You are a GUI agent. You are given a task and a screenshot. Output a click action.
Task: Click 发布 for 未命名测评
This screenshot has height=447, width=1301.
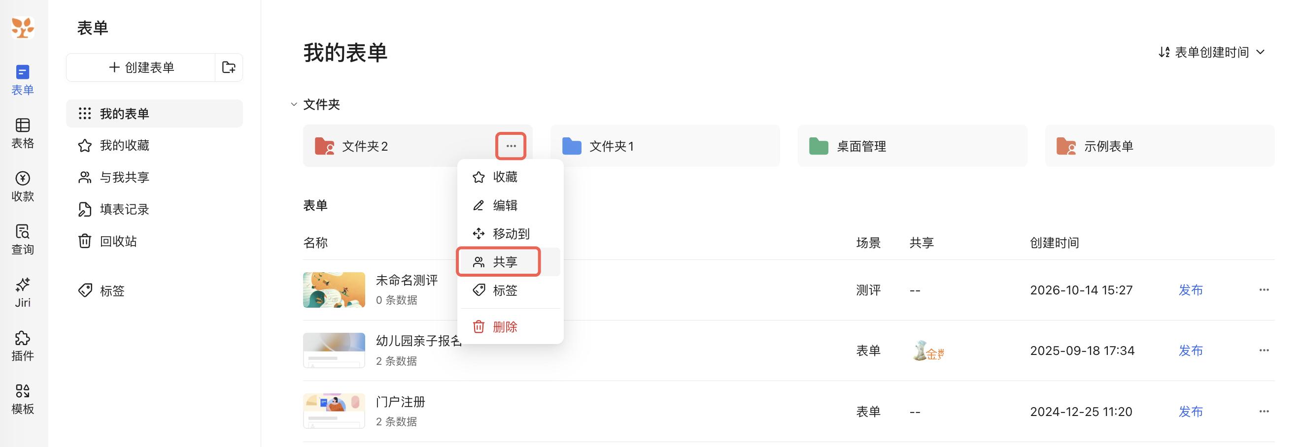point(1191,290)
